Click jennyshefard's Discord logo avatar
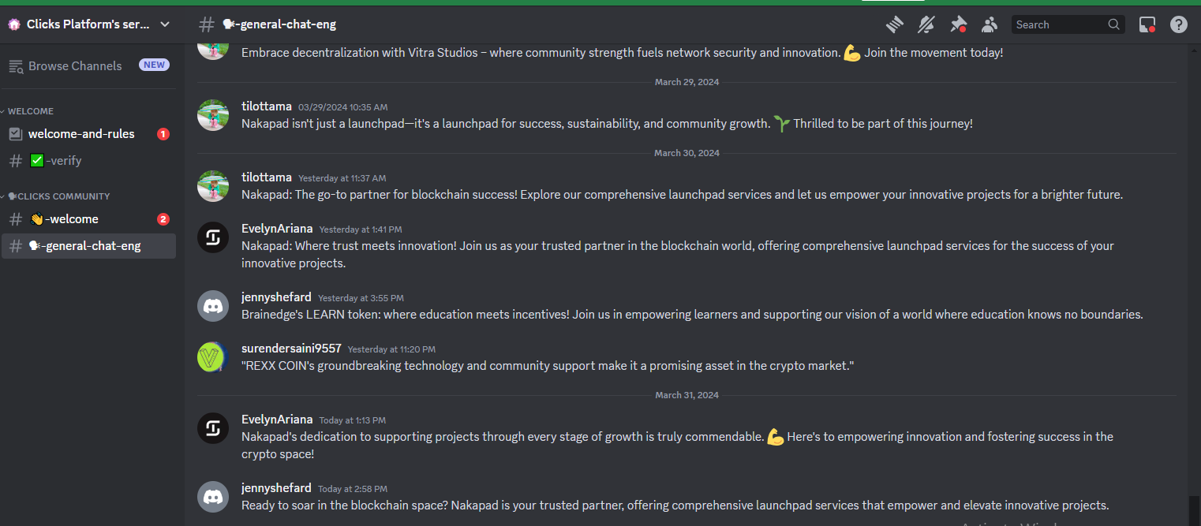 pyautogui.click(x=212, y=306)
